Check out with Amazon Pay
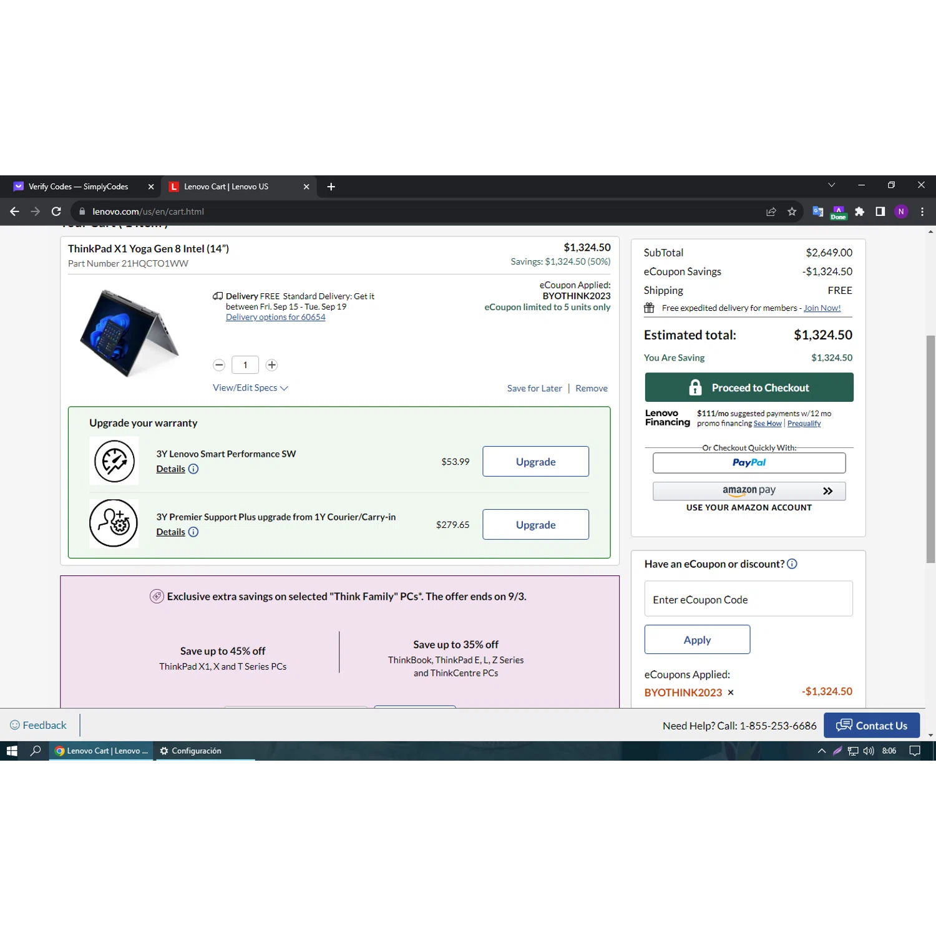936x936 pixels. 749,491
